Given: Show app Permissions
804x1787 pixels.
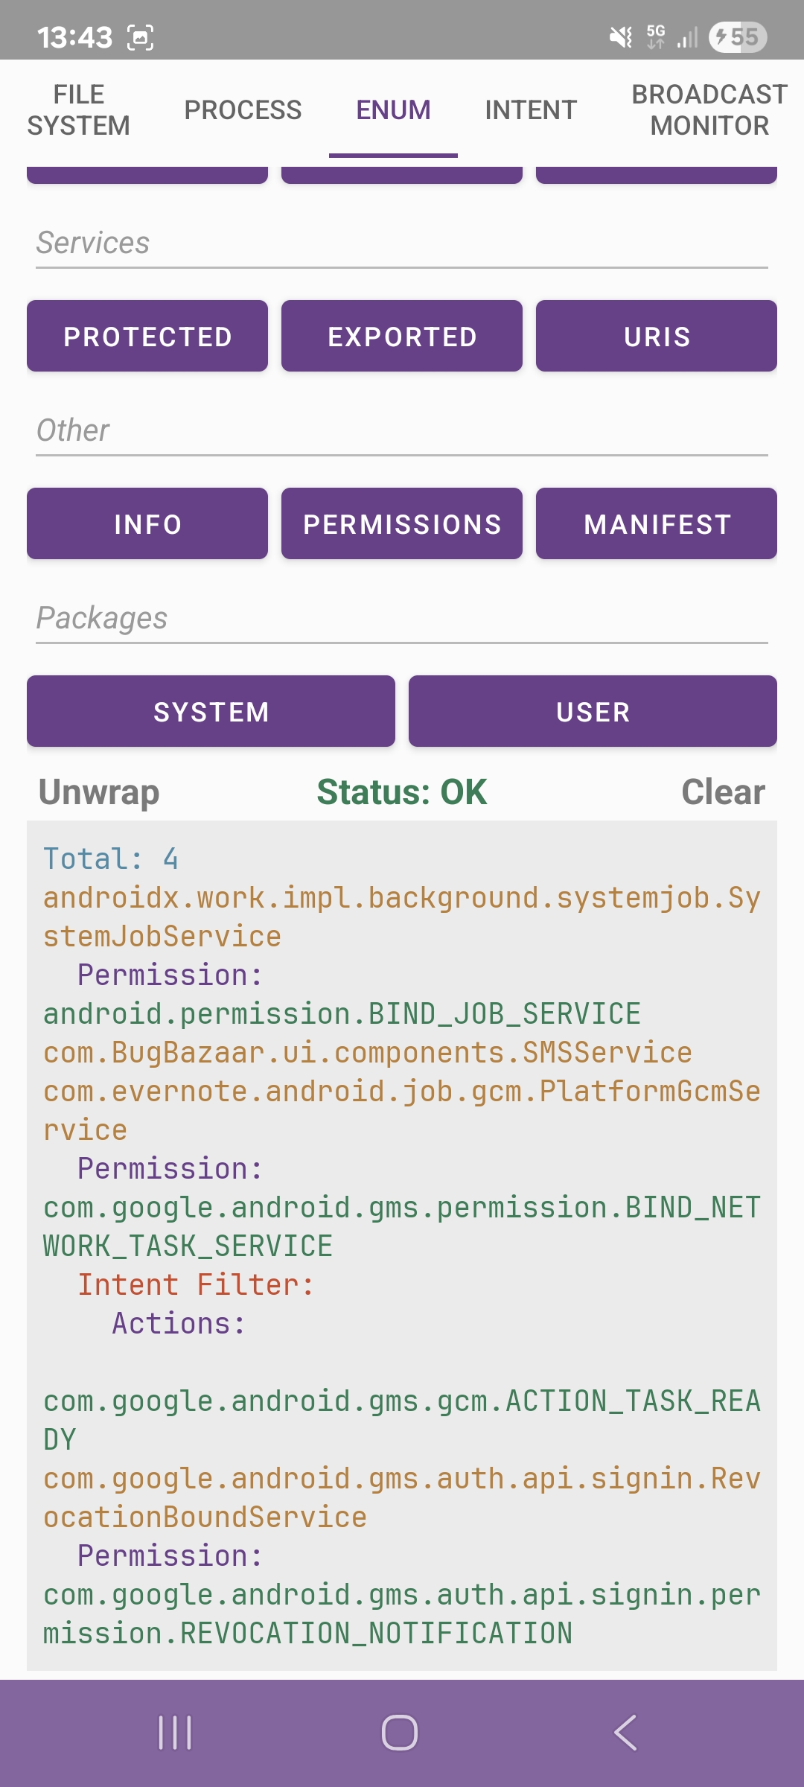Looking at the screenshot, I should click(402, 524).
